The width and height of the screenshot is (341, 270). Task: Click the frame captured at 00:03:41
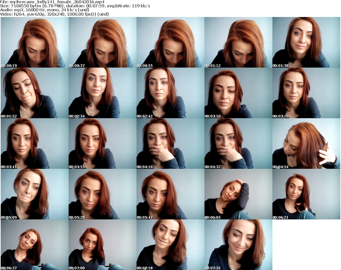click(x=35, y=143)
